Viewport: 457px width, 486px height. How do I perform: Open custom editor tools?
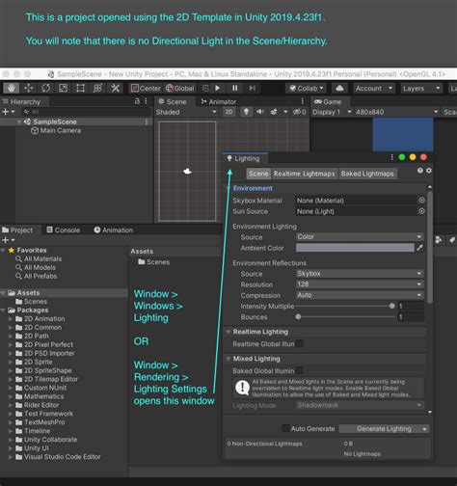(x=115, y=88)
